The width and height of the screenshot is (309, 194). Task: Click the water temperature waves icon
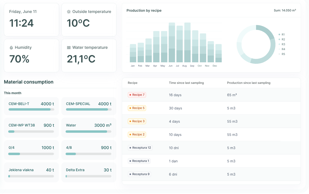coord(69,48)
